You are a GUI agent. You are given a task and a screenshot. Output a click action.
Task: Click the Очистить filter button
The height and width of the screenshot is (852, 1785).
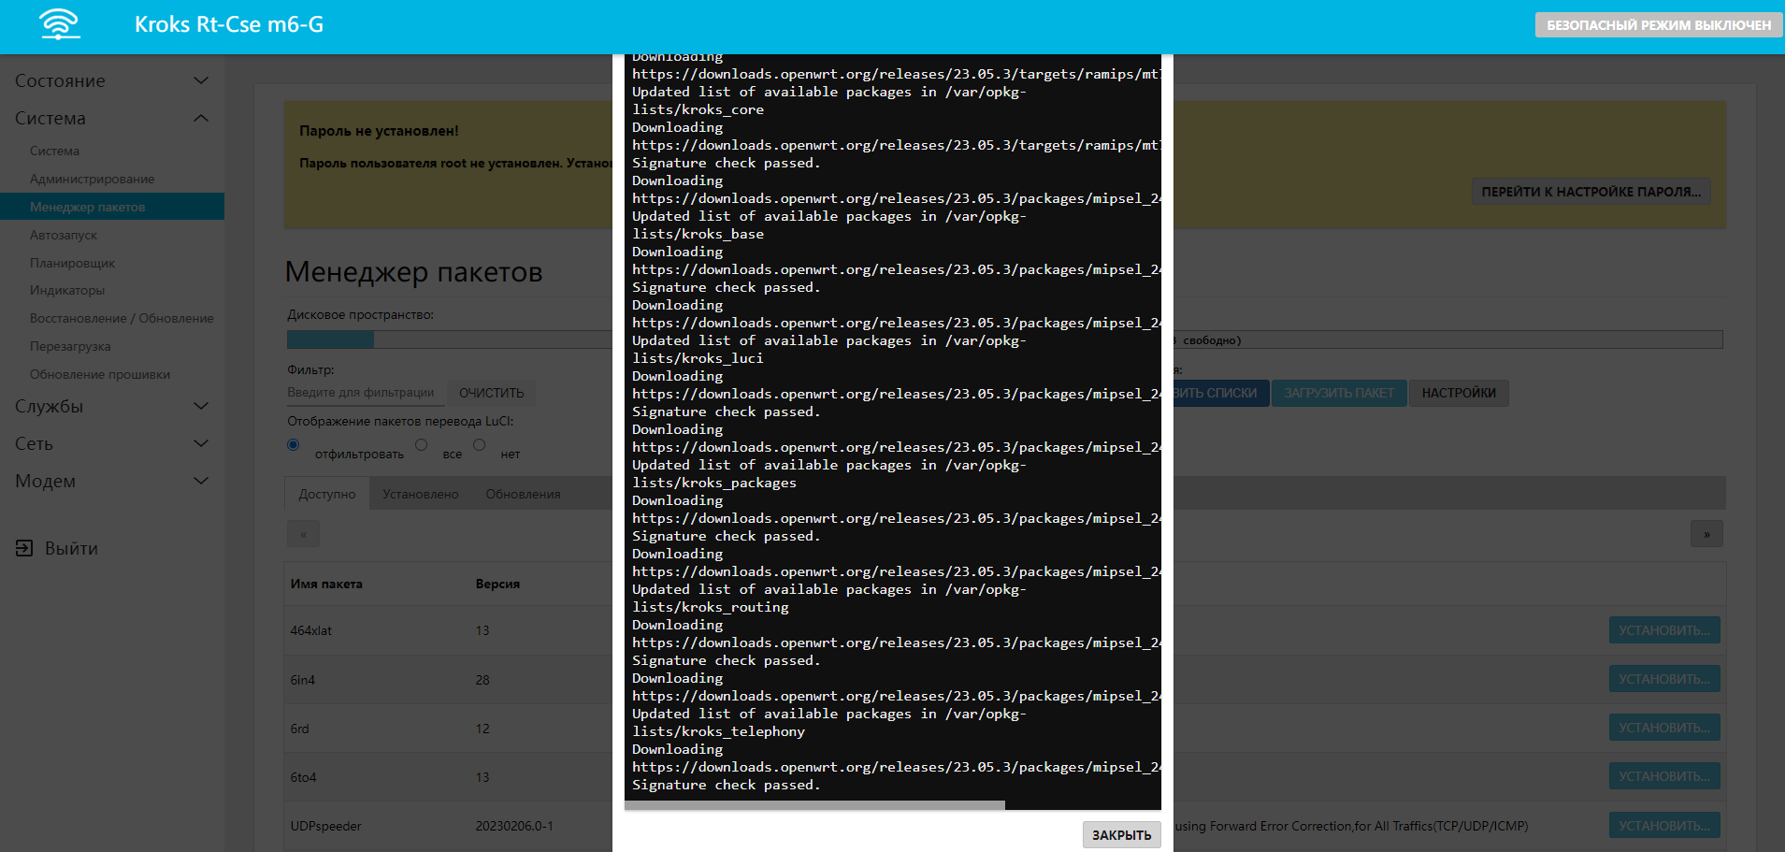(x=491, y=393)
